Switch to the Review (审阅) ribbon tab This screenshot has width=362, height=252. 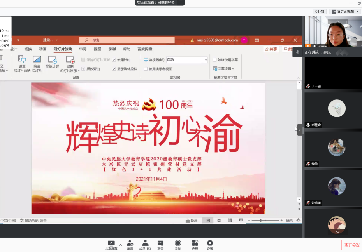83,49
